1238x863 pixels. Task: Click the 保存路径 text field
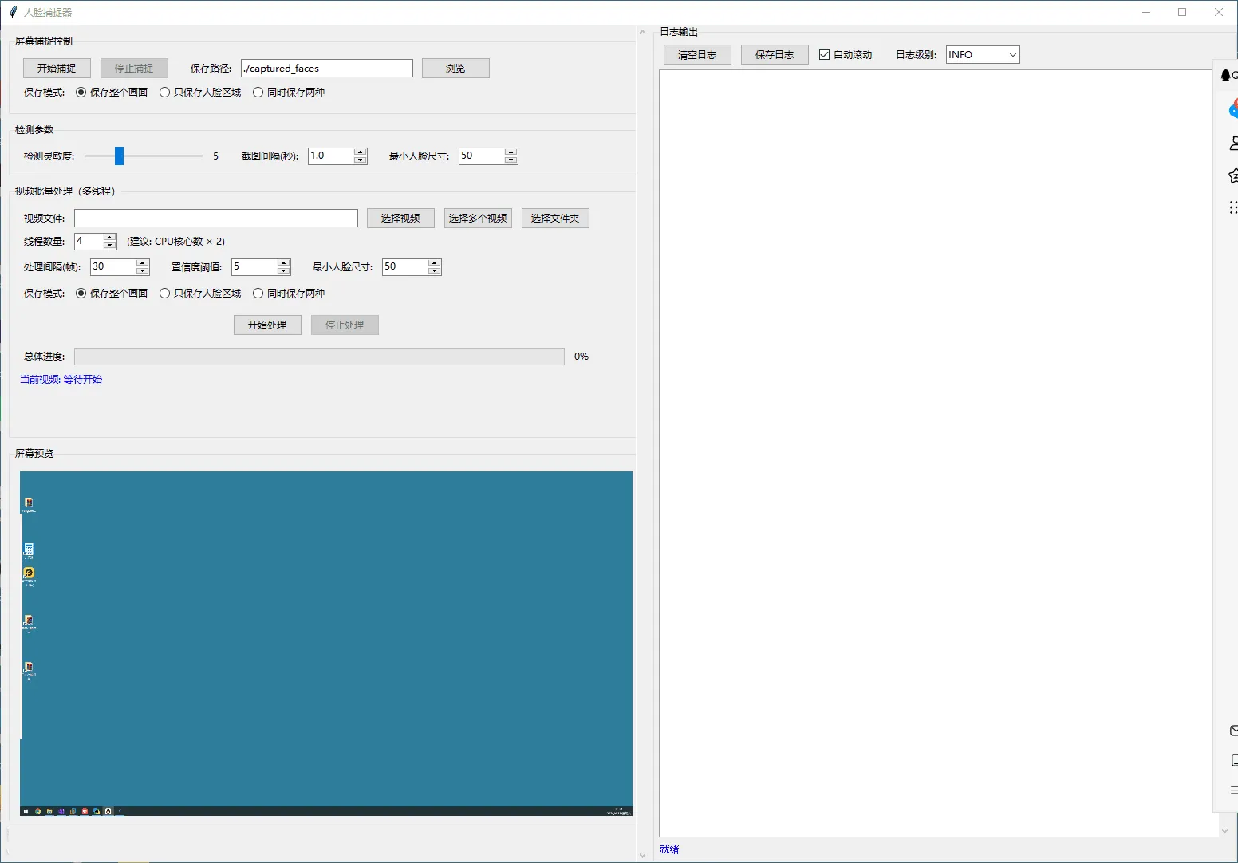tap(326, 69)
